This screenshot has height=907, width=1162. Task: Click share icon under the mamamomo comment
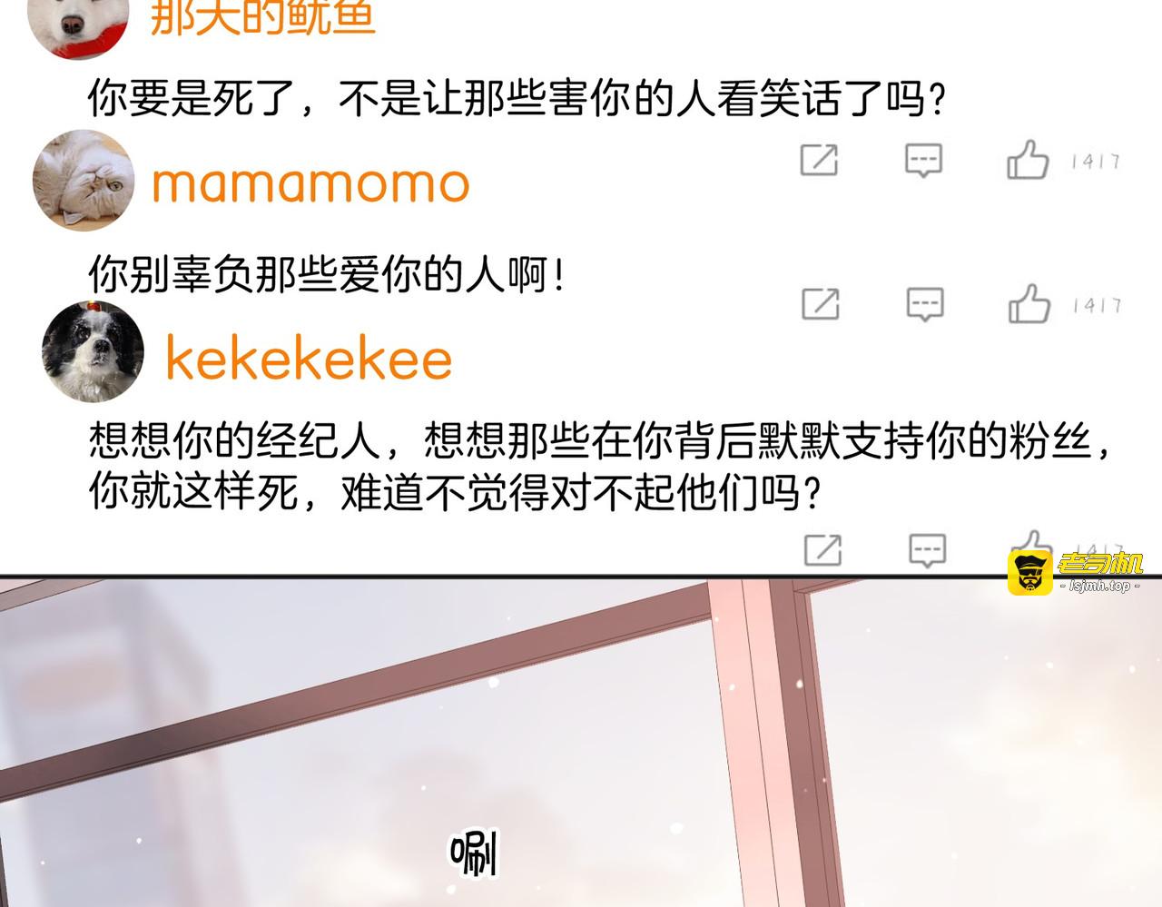click(821, 303)
